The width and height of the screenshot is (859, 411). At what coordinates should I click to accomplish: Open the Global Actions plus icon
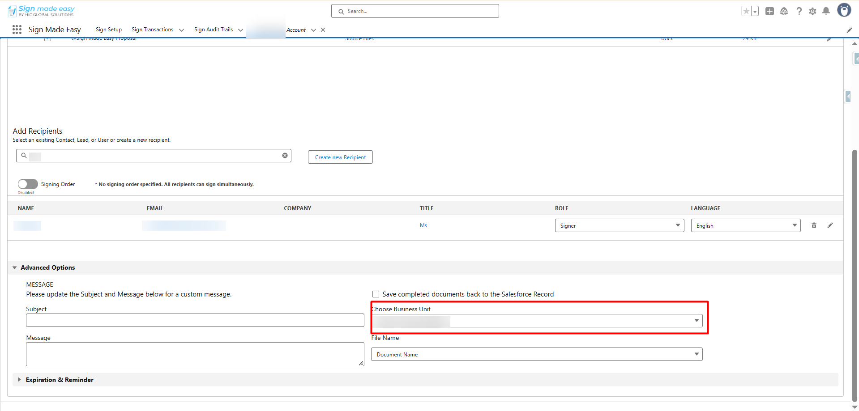[x=769, y=12]
